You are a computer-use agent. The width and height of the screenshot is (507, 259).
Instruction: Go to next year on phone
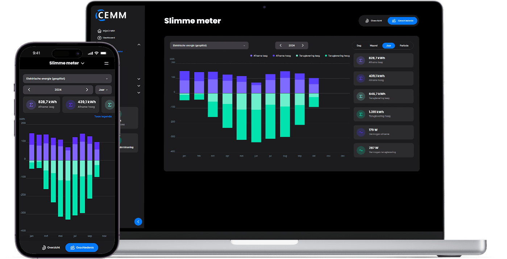87,89
